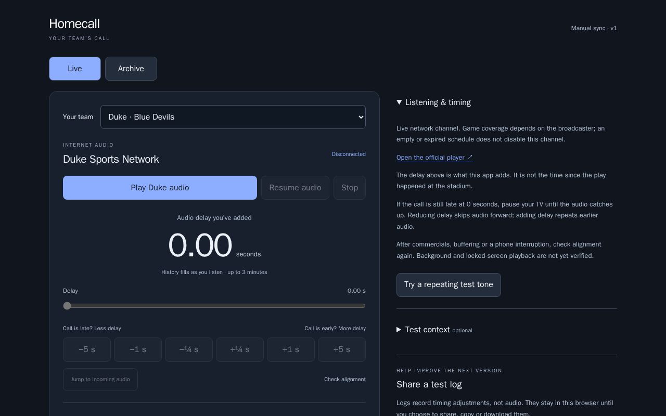Viewport: 666px width, 416px height.
Task: Click the Homecall title
Action: (x=74, y=24)
